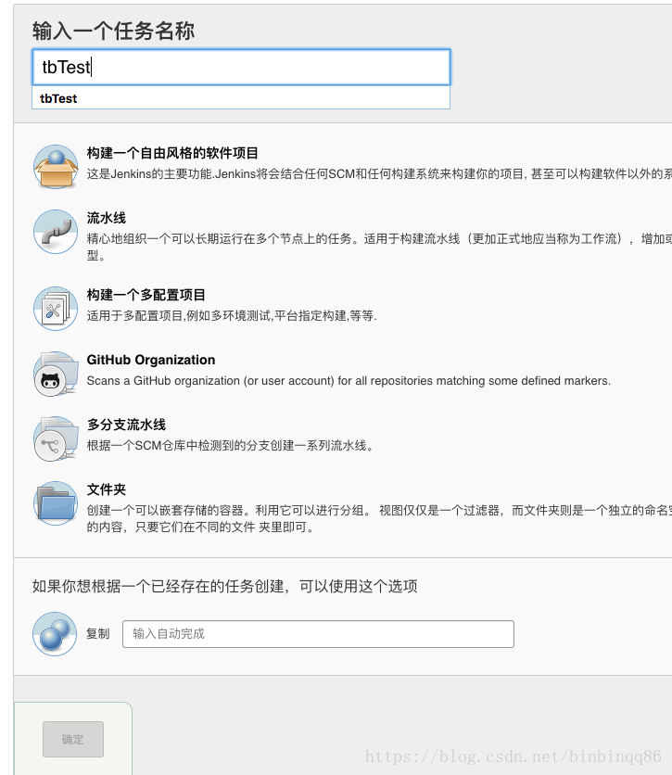
Task: Click the freestyle software project box icon
Action: coord(56,167)
